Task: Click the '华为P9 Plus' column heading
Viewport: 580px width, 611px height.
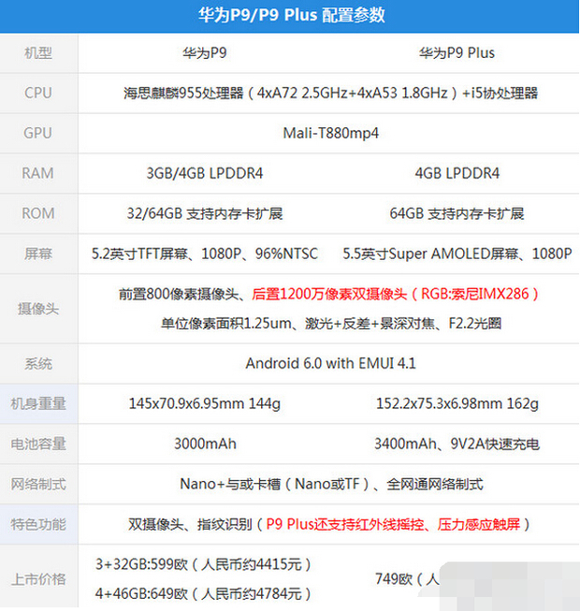Action: 457,52
